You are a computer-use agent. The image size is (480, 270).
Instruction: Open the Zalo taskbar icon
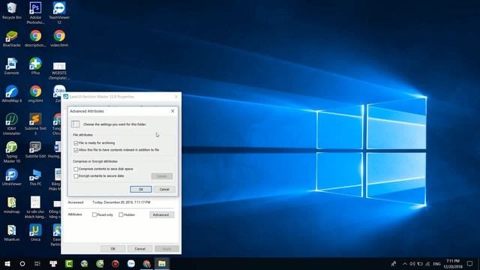tap(131, 263)
